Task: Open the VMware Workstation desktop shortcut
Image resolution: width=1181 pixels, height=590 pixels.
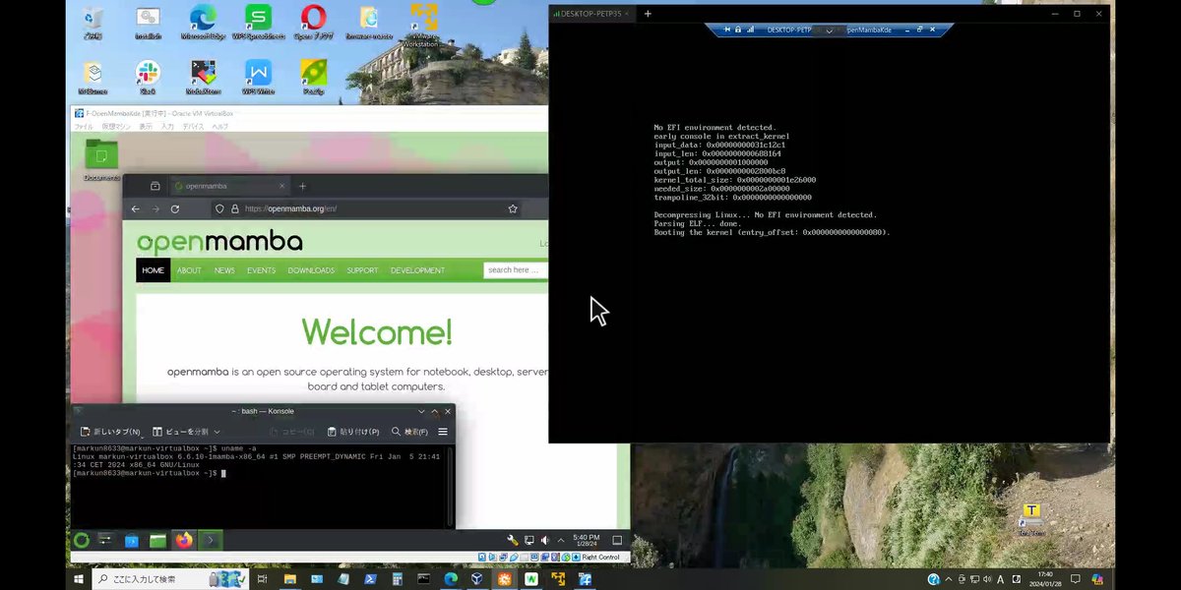Action: [423, 27]
